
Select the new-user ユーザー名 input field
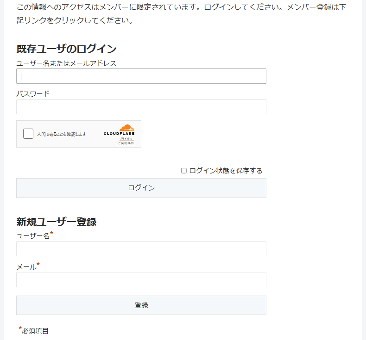click(141, 249)
